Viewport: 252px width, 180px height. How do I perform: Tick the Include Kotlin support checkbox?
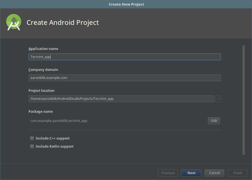pyautogui.click(x=32, y=147)
